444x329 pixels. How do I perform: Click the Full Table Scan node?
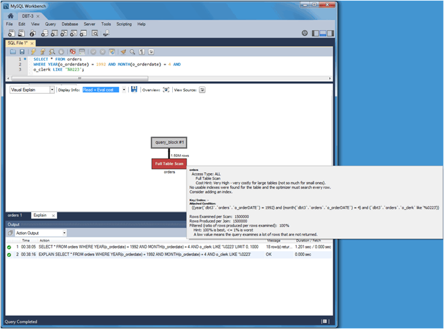point(169,164)
